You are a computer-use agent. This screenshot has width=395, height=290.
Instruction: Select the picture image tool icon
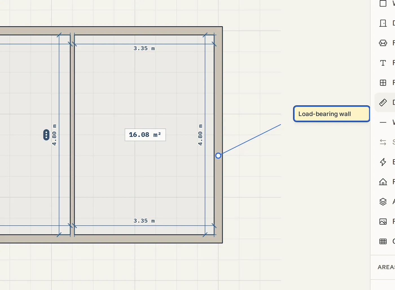(x=383, y=222)
